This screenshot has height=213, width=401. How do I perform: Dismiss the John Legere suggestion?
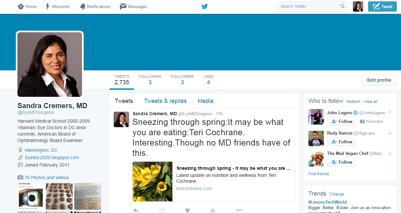click(390, 112)
